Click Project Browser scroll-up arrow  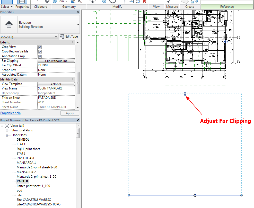78,126
